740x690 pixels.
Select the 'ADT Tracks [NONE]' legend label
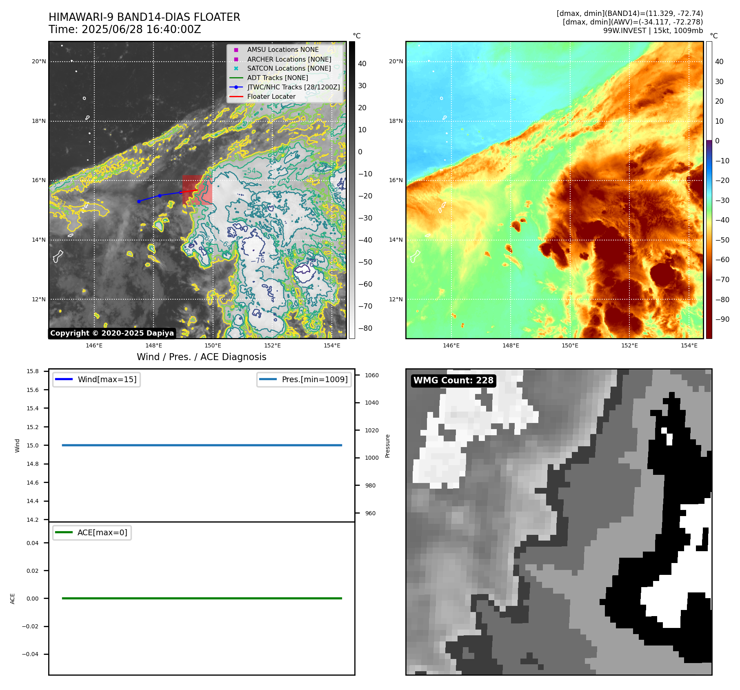click(x=278, y=78)
